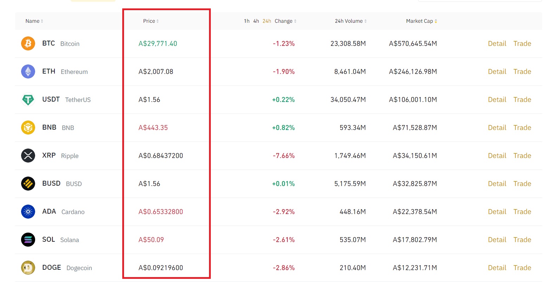Trade SOL Solana

coord(522,240)
